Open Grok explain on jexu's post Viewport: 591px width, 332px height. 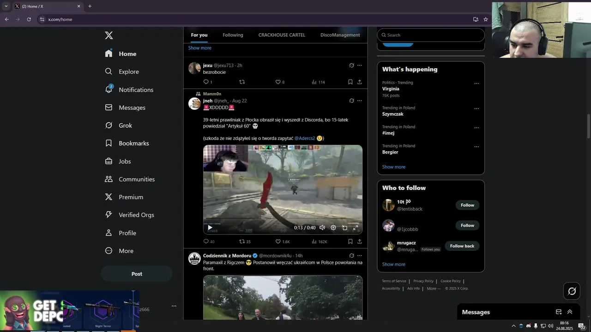tap(351, 65)
